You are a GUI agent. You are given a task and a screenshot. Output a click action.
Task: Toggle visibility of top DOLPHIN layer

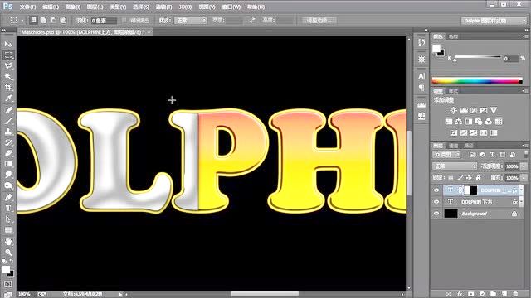(436, 190)
